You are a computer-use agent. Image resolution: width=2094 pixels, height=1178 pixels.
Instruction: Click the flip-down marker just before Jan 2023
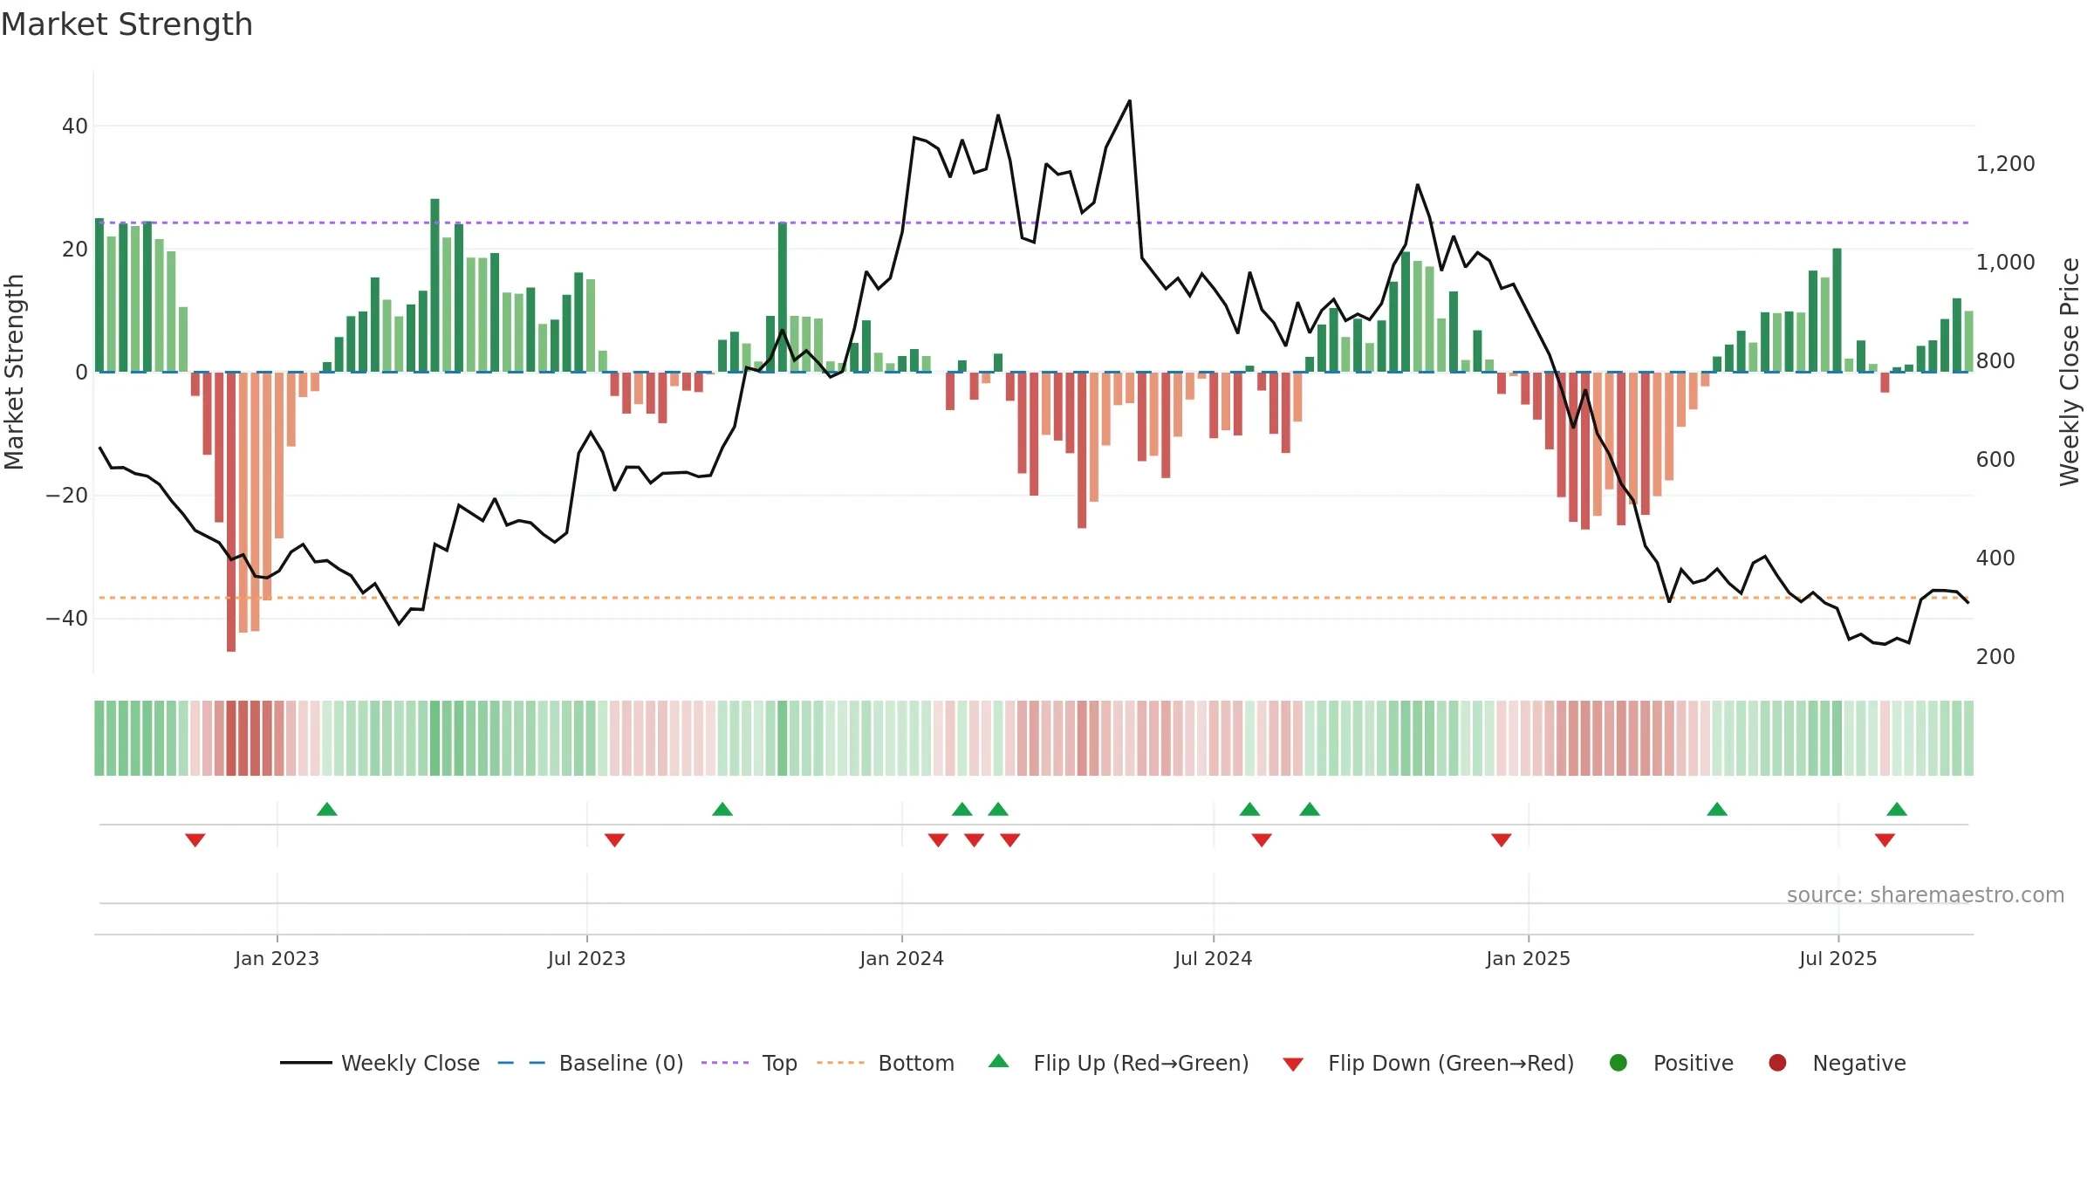click(x=195, y=839)
